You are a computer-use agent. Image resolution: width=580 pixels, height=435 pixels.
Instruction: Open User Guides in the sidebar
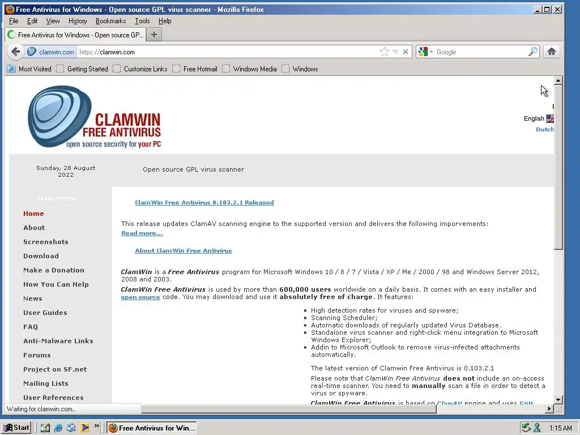click(x=45, y=313)
